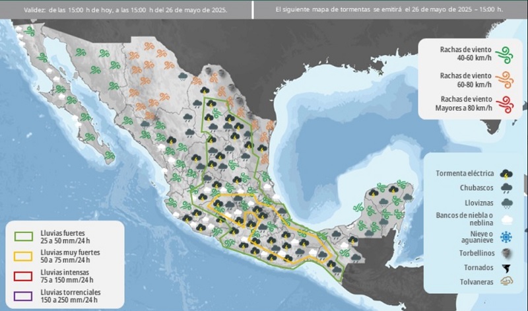Click the 'Nieve o aguanieve' label
Screen dimensions: 528x311
477,237
